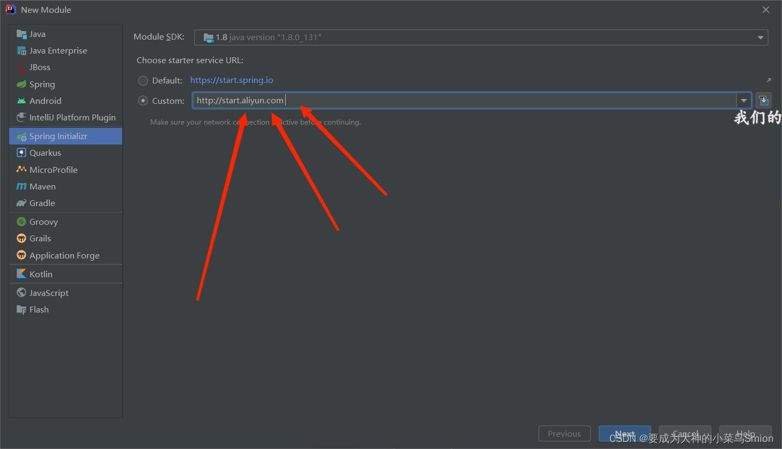The image size is (782, 449).
Task: Click the MicroProfile list entry label
Action: pos(54,170)
